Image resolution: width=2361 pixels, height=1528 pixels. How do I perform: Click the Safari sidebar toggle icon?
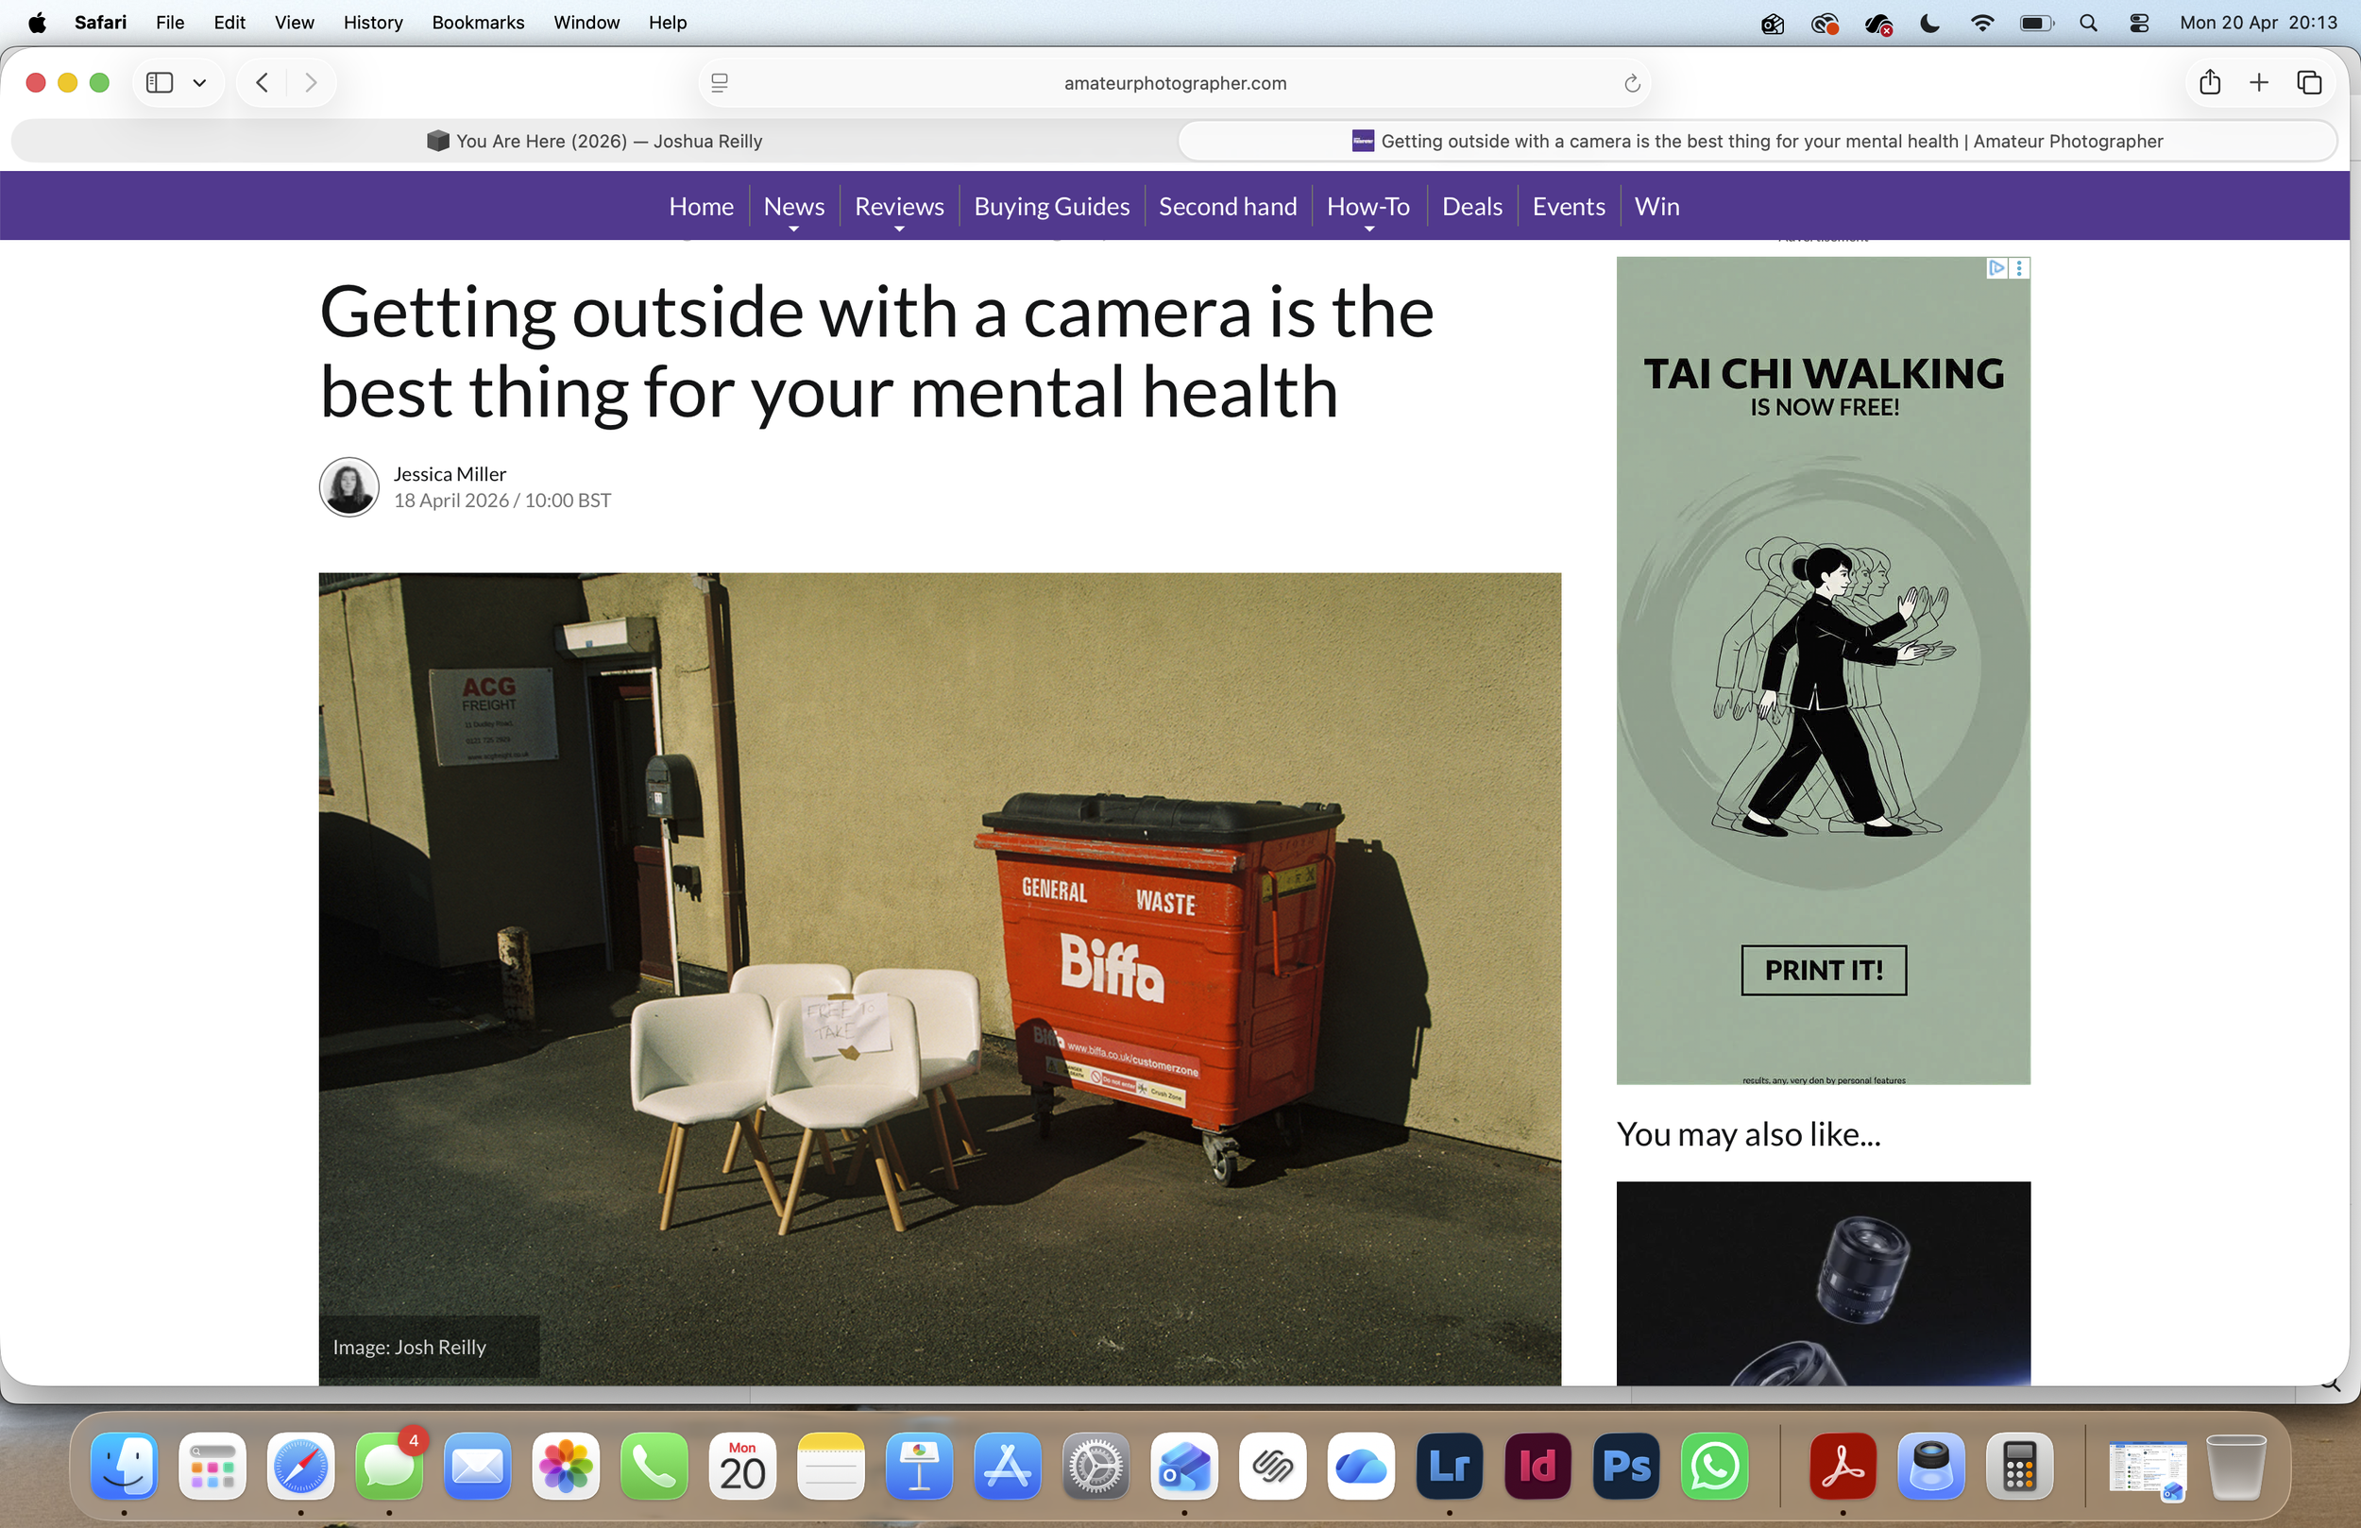tap(159, 82)
